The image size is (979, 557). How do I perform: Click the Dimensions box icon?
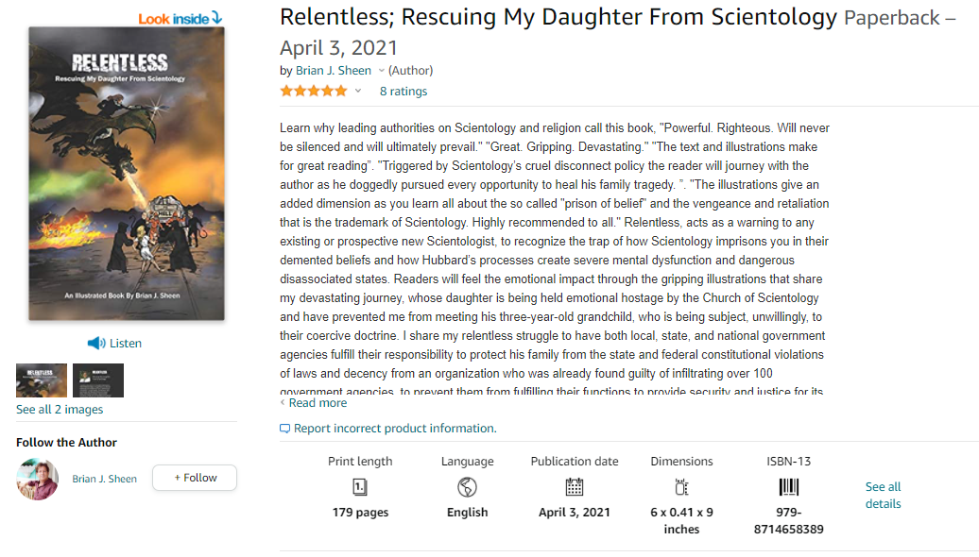[x=682, y=486]
